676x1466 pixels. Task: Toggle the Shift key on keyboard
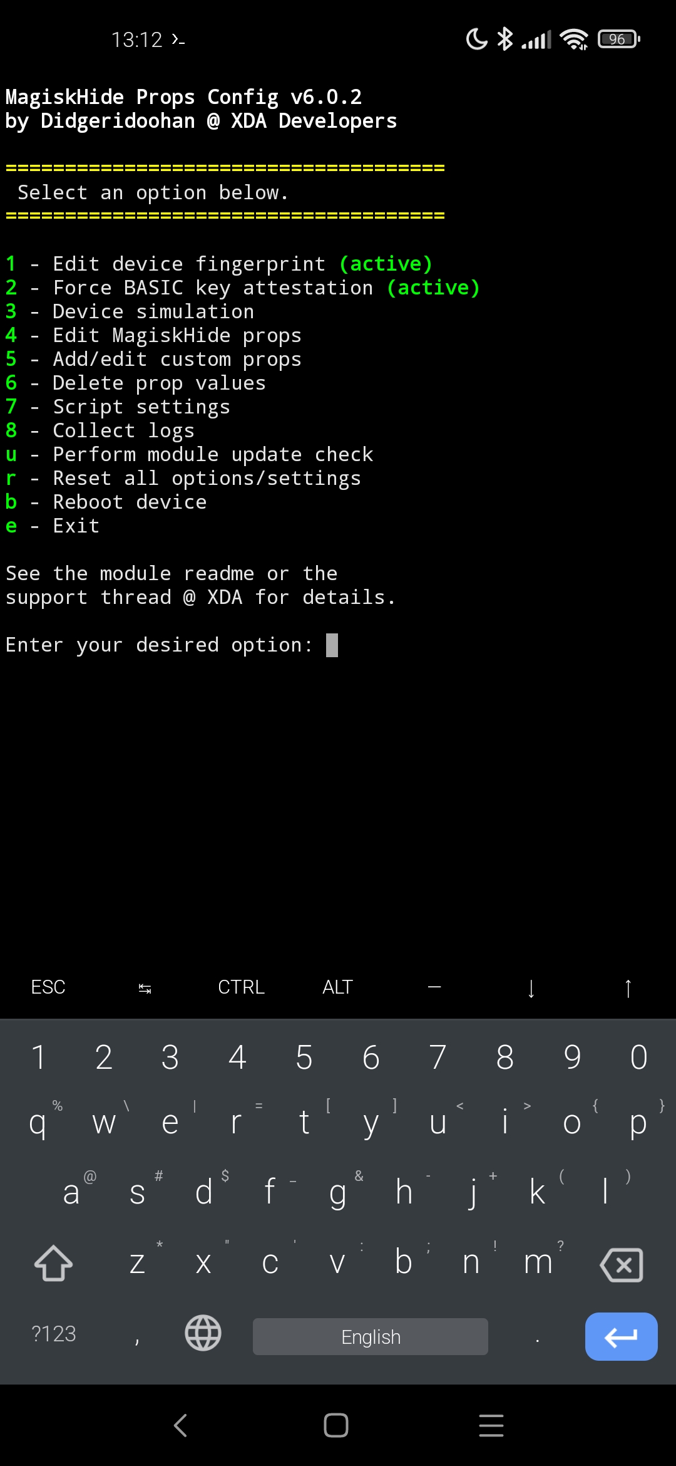[x=53, y=1263]
